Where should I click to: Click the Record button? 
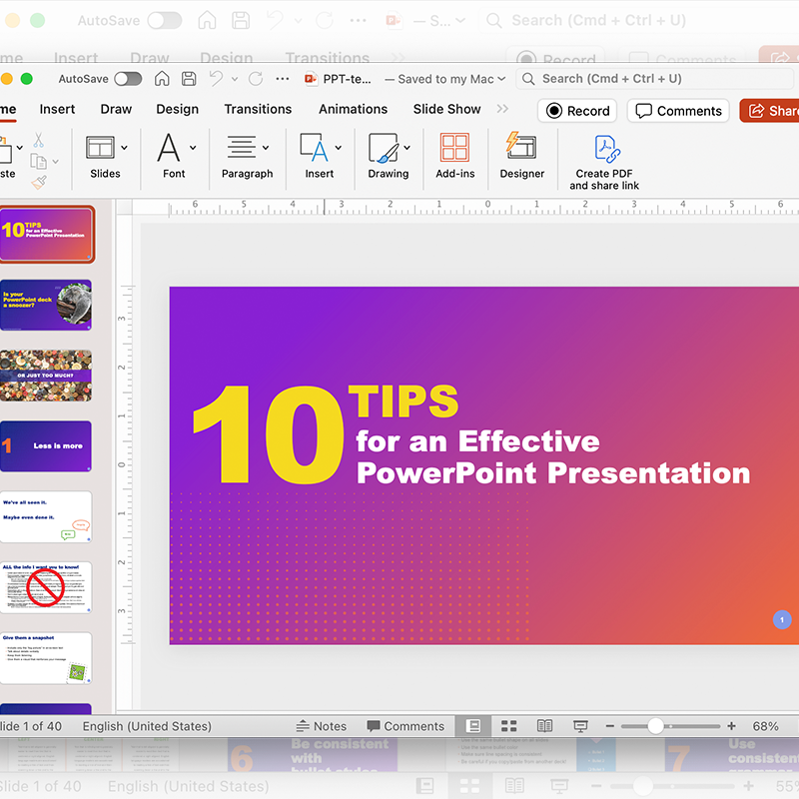(577, 111)
